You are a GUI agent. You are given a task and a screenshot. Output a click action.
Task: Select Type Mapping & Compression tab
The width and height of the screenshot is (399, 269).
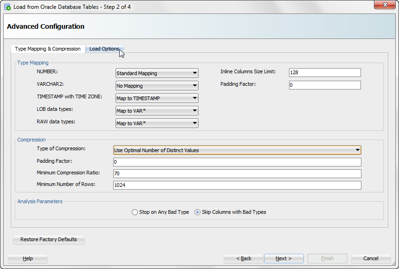[x=48, y=49]
